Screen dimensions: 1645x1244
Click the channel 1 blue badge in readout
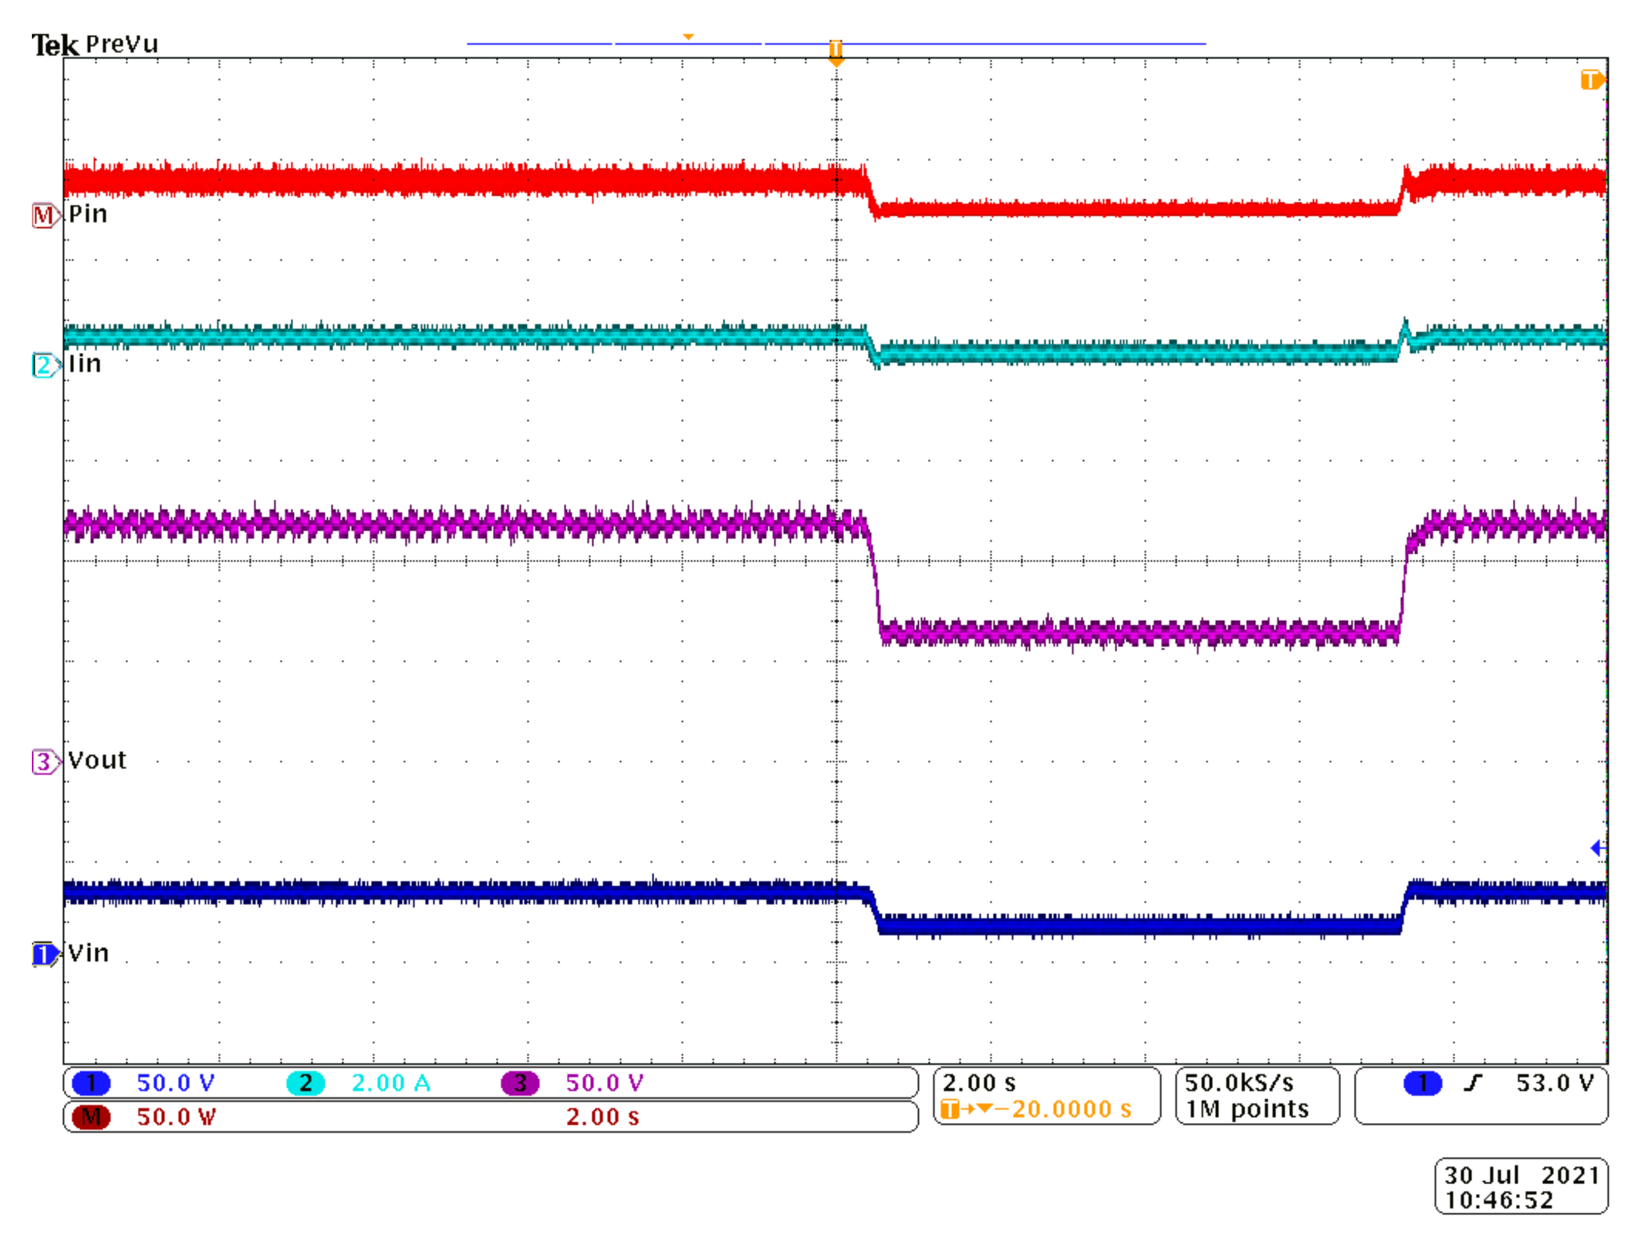click(91, 1083)
